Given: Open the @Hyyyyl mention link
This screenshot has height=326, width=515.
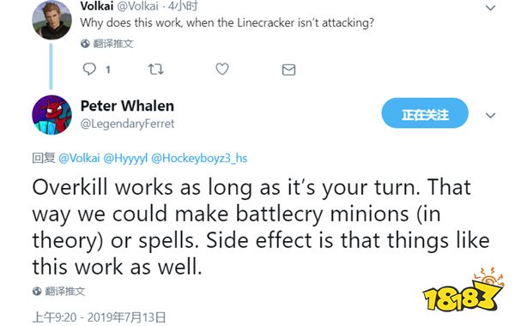Looking at the screenshot, I should [125, 159].
